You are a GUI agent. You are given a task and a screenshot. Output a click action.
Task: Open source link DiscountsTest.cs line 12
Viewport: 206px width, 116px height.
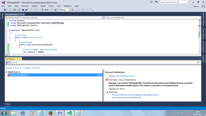point(125,76)
